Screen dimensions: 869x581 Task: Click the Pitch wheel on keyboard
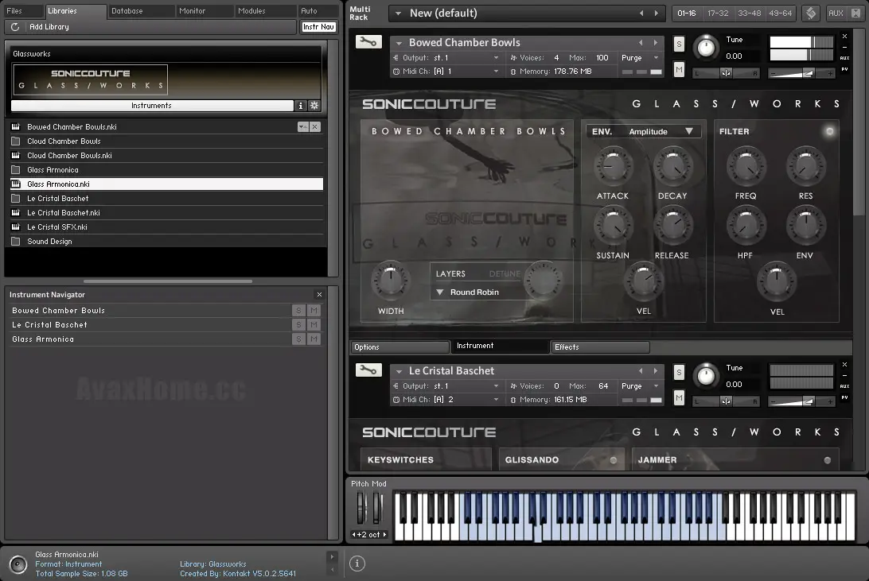click(362, 506)
